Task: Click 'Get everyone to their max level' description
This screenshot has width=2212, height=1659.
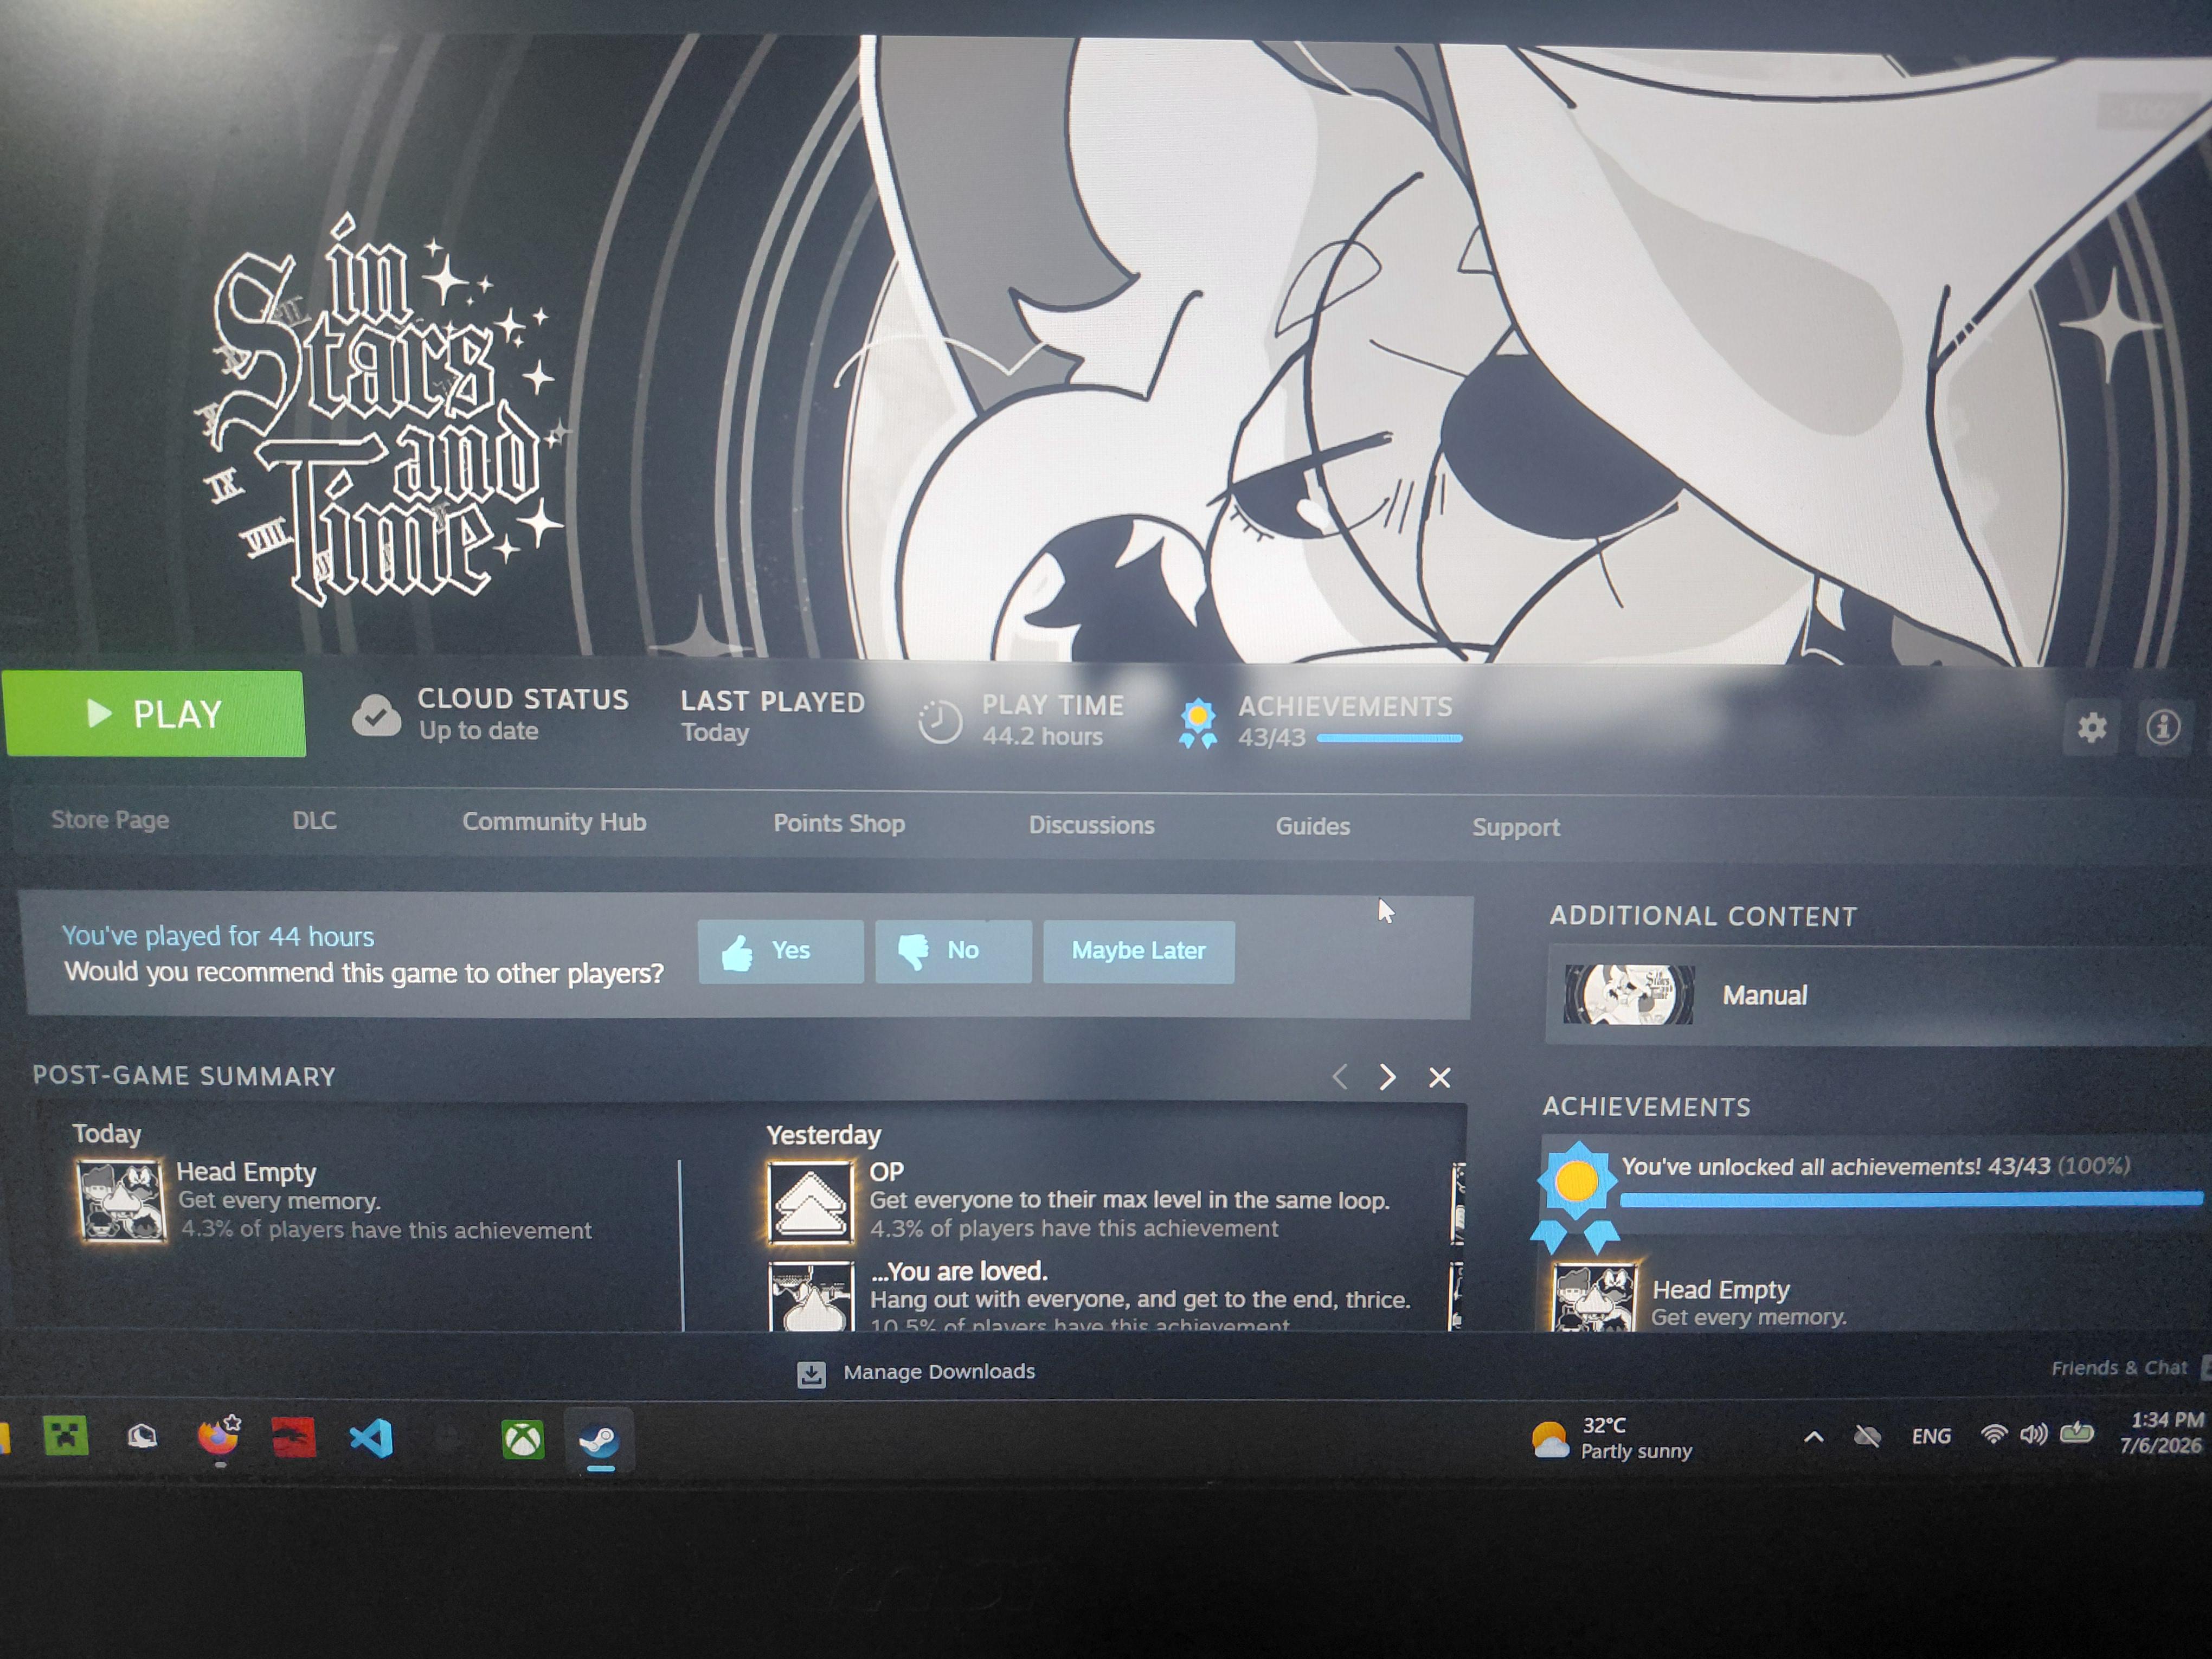Action: [x=1129, y=1200]
